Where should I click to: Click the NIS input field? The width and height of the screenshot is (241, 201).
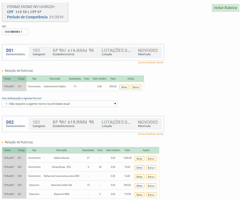tap(15, 32)
